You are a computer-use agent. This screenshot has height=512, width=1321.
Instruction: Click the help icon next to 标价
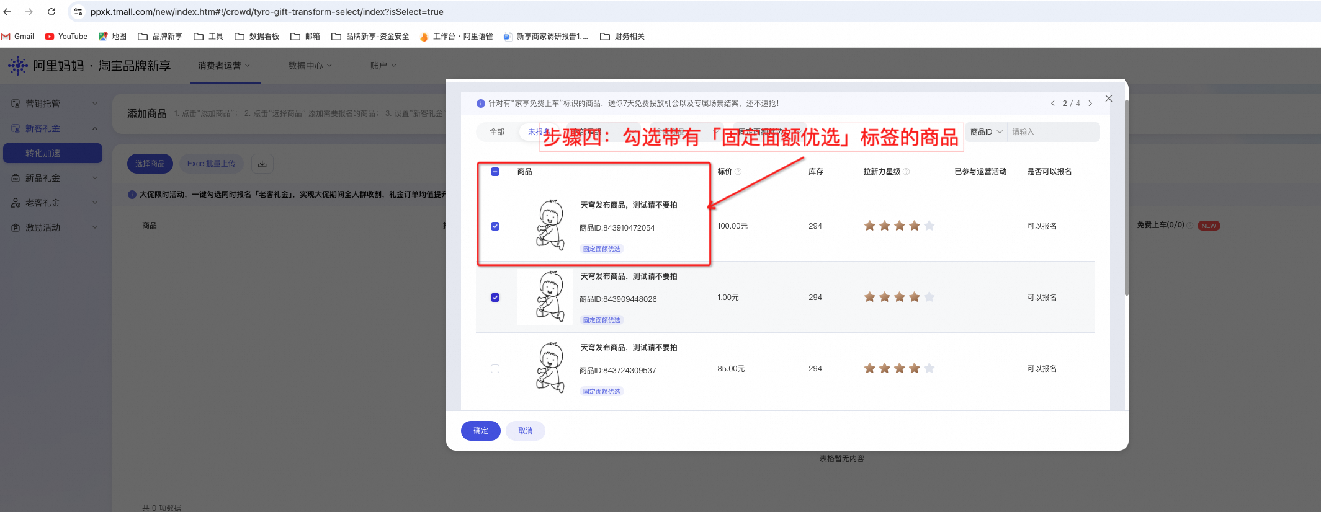pos(738,172)
